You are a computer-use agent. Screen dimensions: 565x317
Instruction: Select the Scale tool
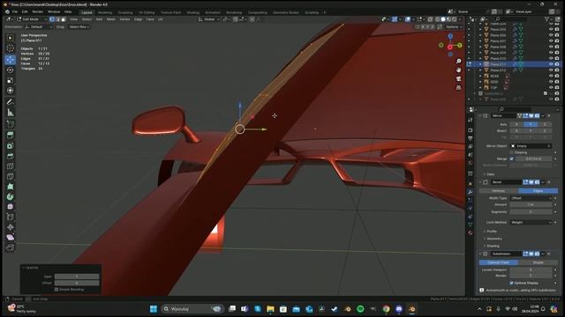pos(11,80)
